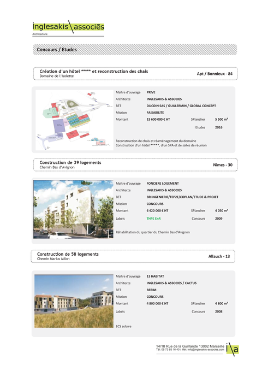Click surface value '5 500 m²'
Screen dimensions: 262x371
pos(221,120)
